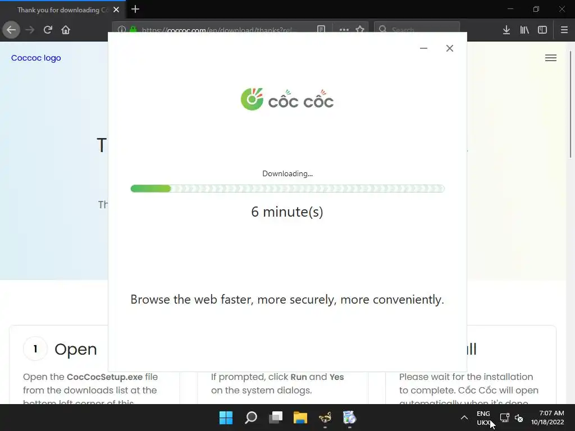Click the 'Downloading...' status text

287,174
